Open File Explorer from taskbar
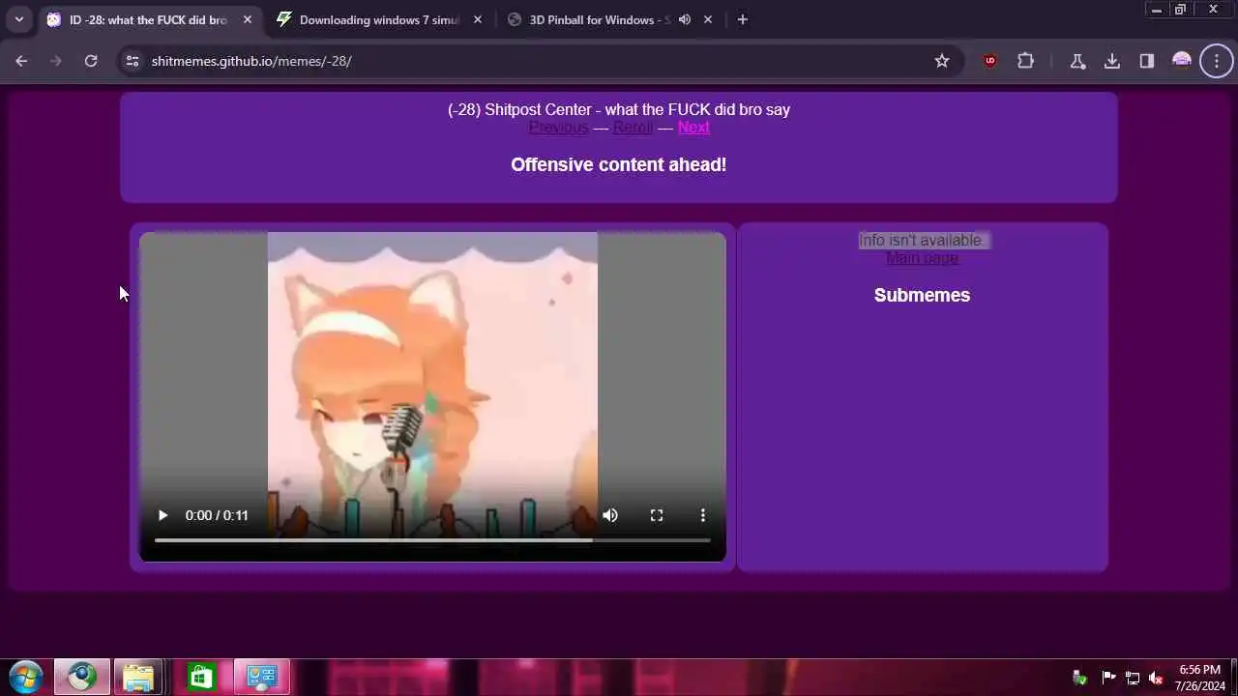 (138, 677)
